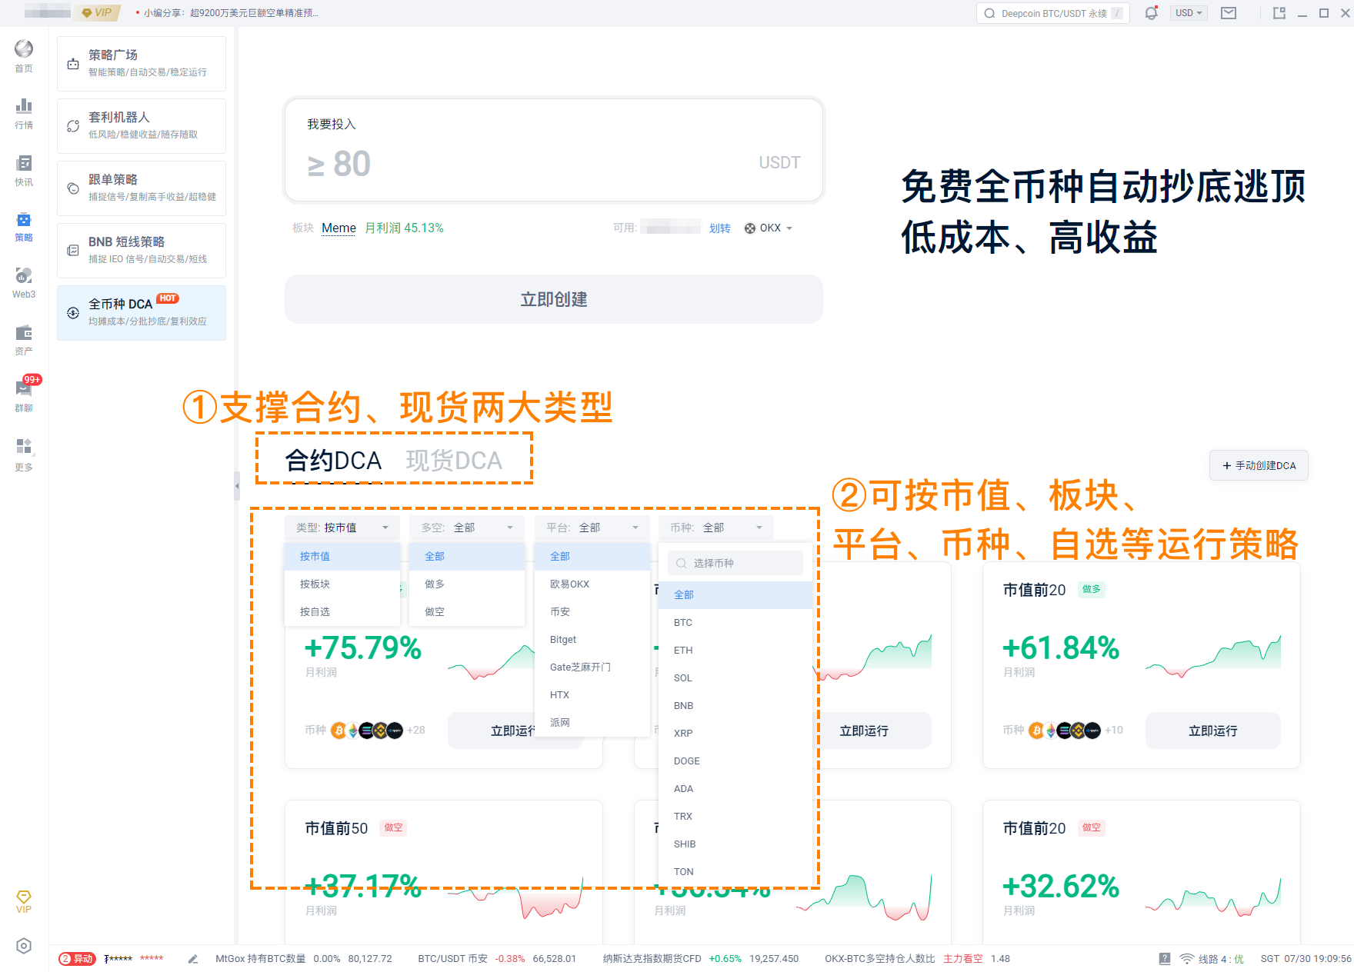Image resolution: width=1354 pixels, height=972 pixels.
Task: Open the mail envelope icon
Action: pos(1229,13)
